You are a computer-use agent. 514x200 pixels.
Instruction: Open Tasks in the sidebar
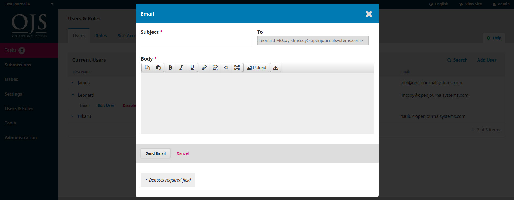pyautogui.click(x=29, y=50)
